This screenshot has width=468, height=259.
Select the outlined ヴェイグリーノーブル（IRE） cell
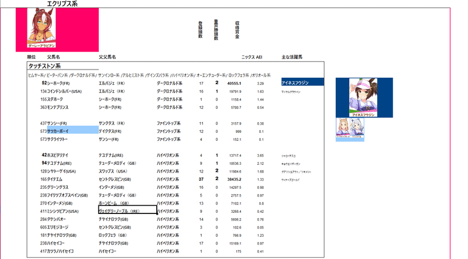128,209
